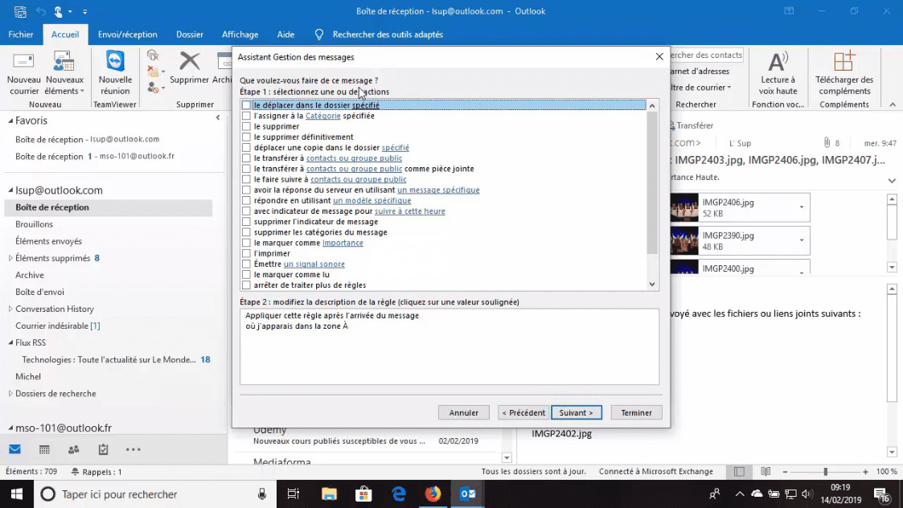903x508 pixels.
Task: Collapse the lsup@outlook.com account tree
Action: click(x=10, y=190)
